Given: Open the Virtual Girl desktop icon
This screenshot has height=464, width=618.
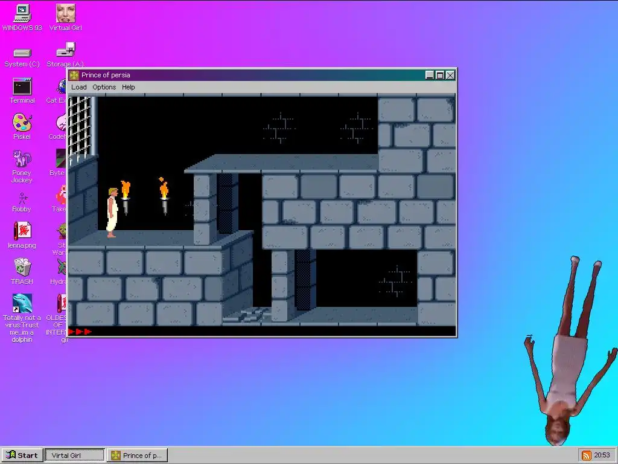Looking at the screenshot, I should click(x=65, y=18).
